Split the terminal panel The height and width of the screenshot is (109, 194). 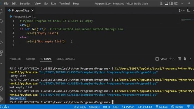(179, 59)
